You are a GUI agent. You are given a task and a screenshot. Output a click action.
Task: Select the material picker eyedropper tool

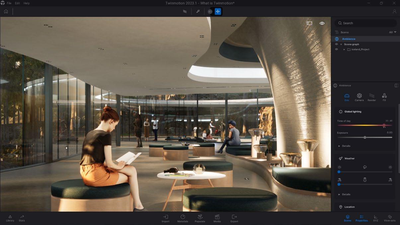(198, 11)
